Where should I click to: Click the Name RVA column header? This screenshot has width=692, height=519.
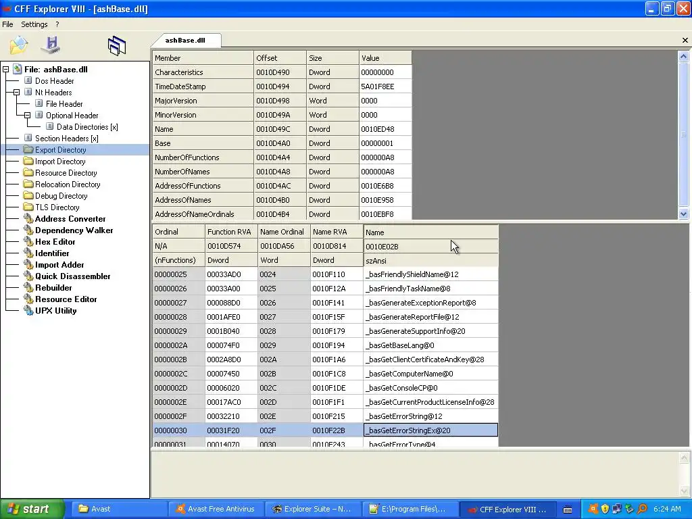[x=337, y=232]
